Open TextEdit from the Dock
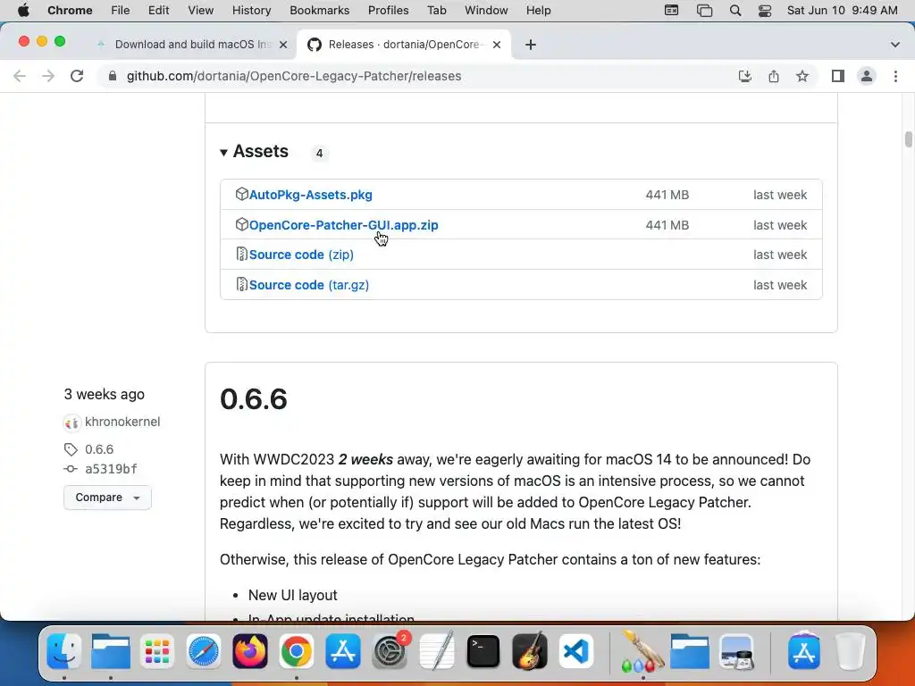Image resolution: width=915 pixels, height=686 pixels. pyautogui.click(x=436, y=651)
